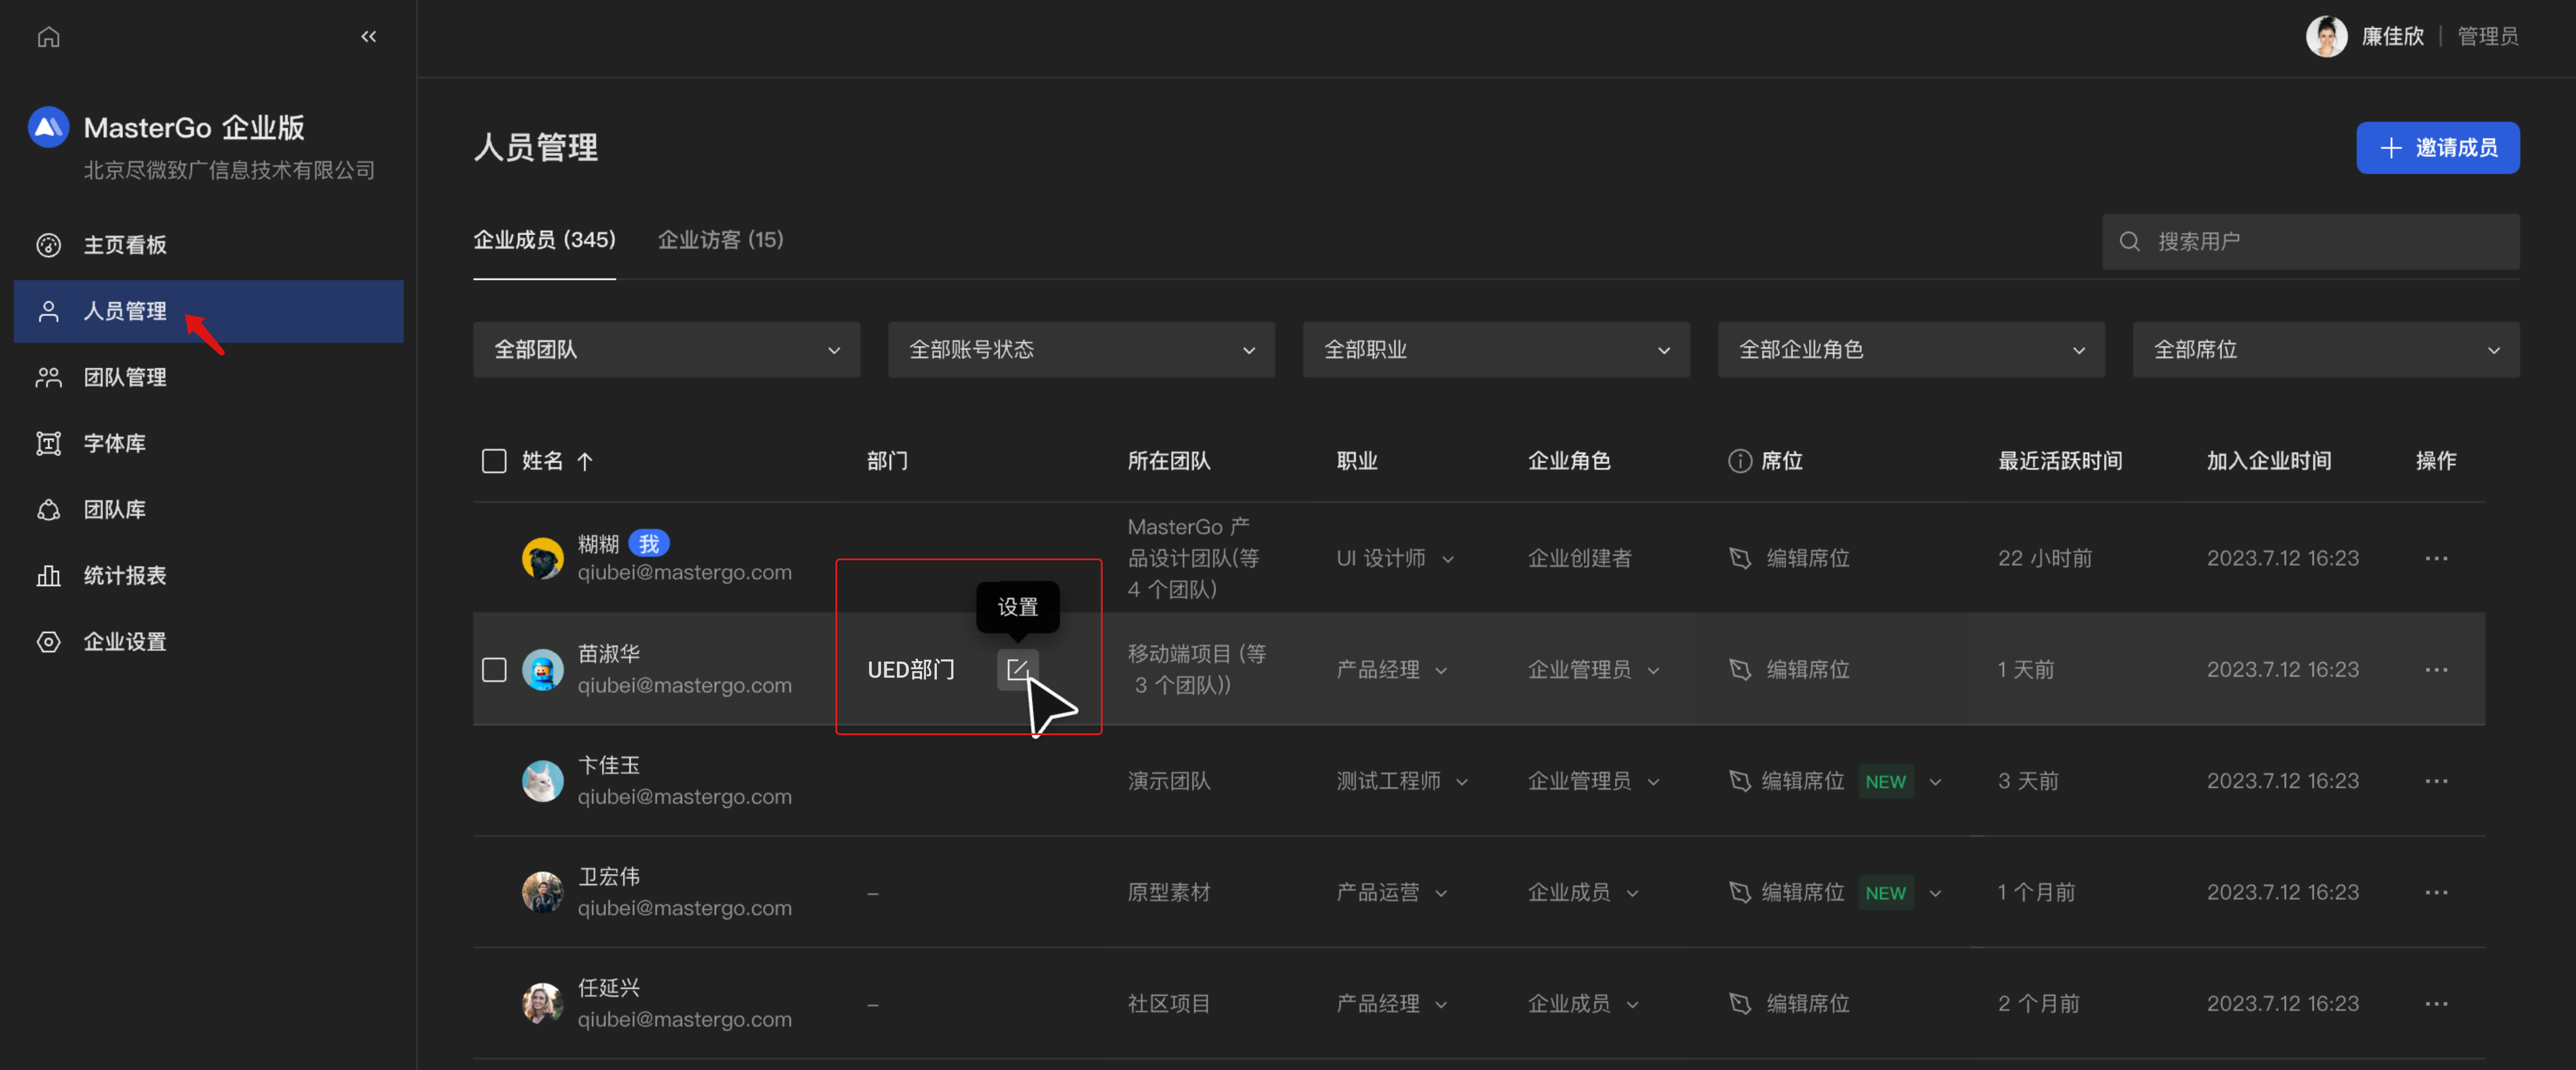Sort by 姓名 using arrow icon
The width and height of the screenshot is (2576, 1070).
coord(585,461)
